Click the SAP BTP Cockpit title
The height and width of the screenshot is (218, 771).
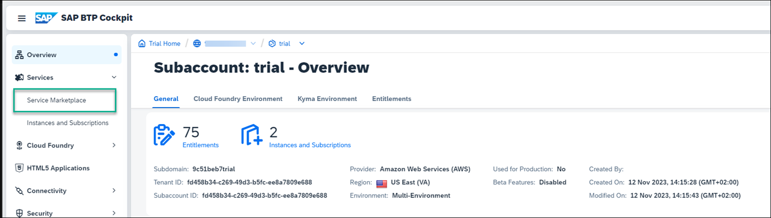97,18
